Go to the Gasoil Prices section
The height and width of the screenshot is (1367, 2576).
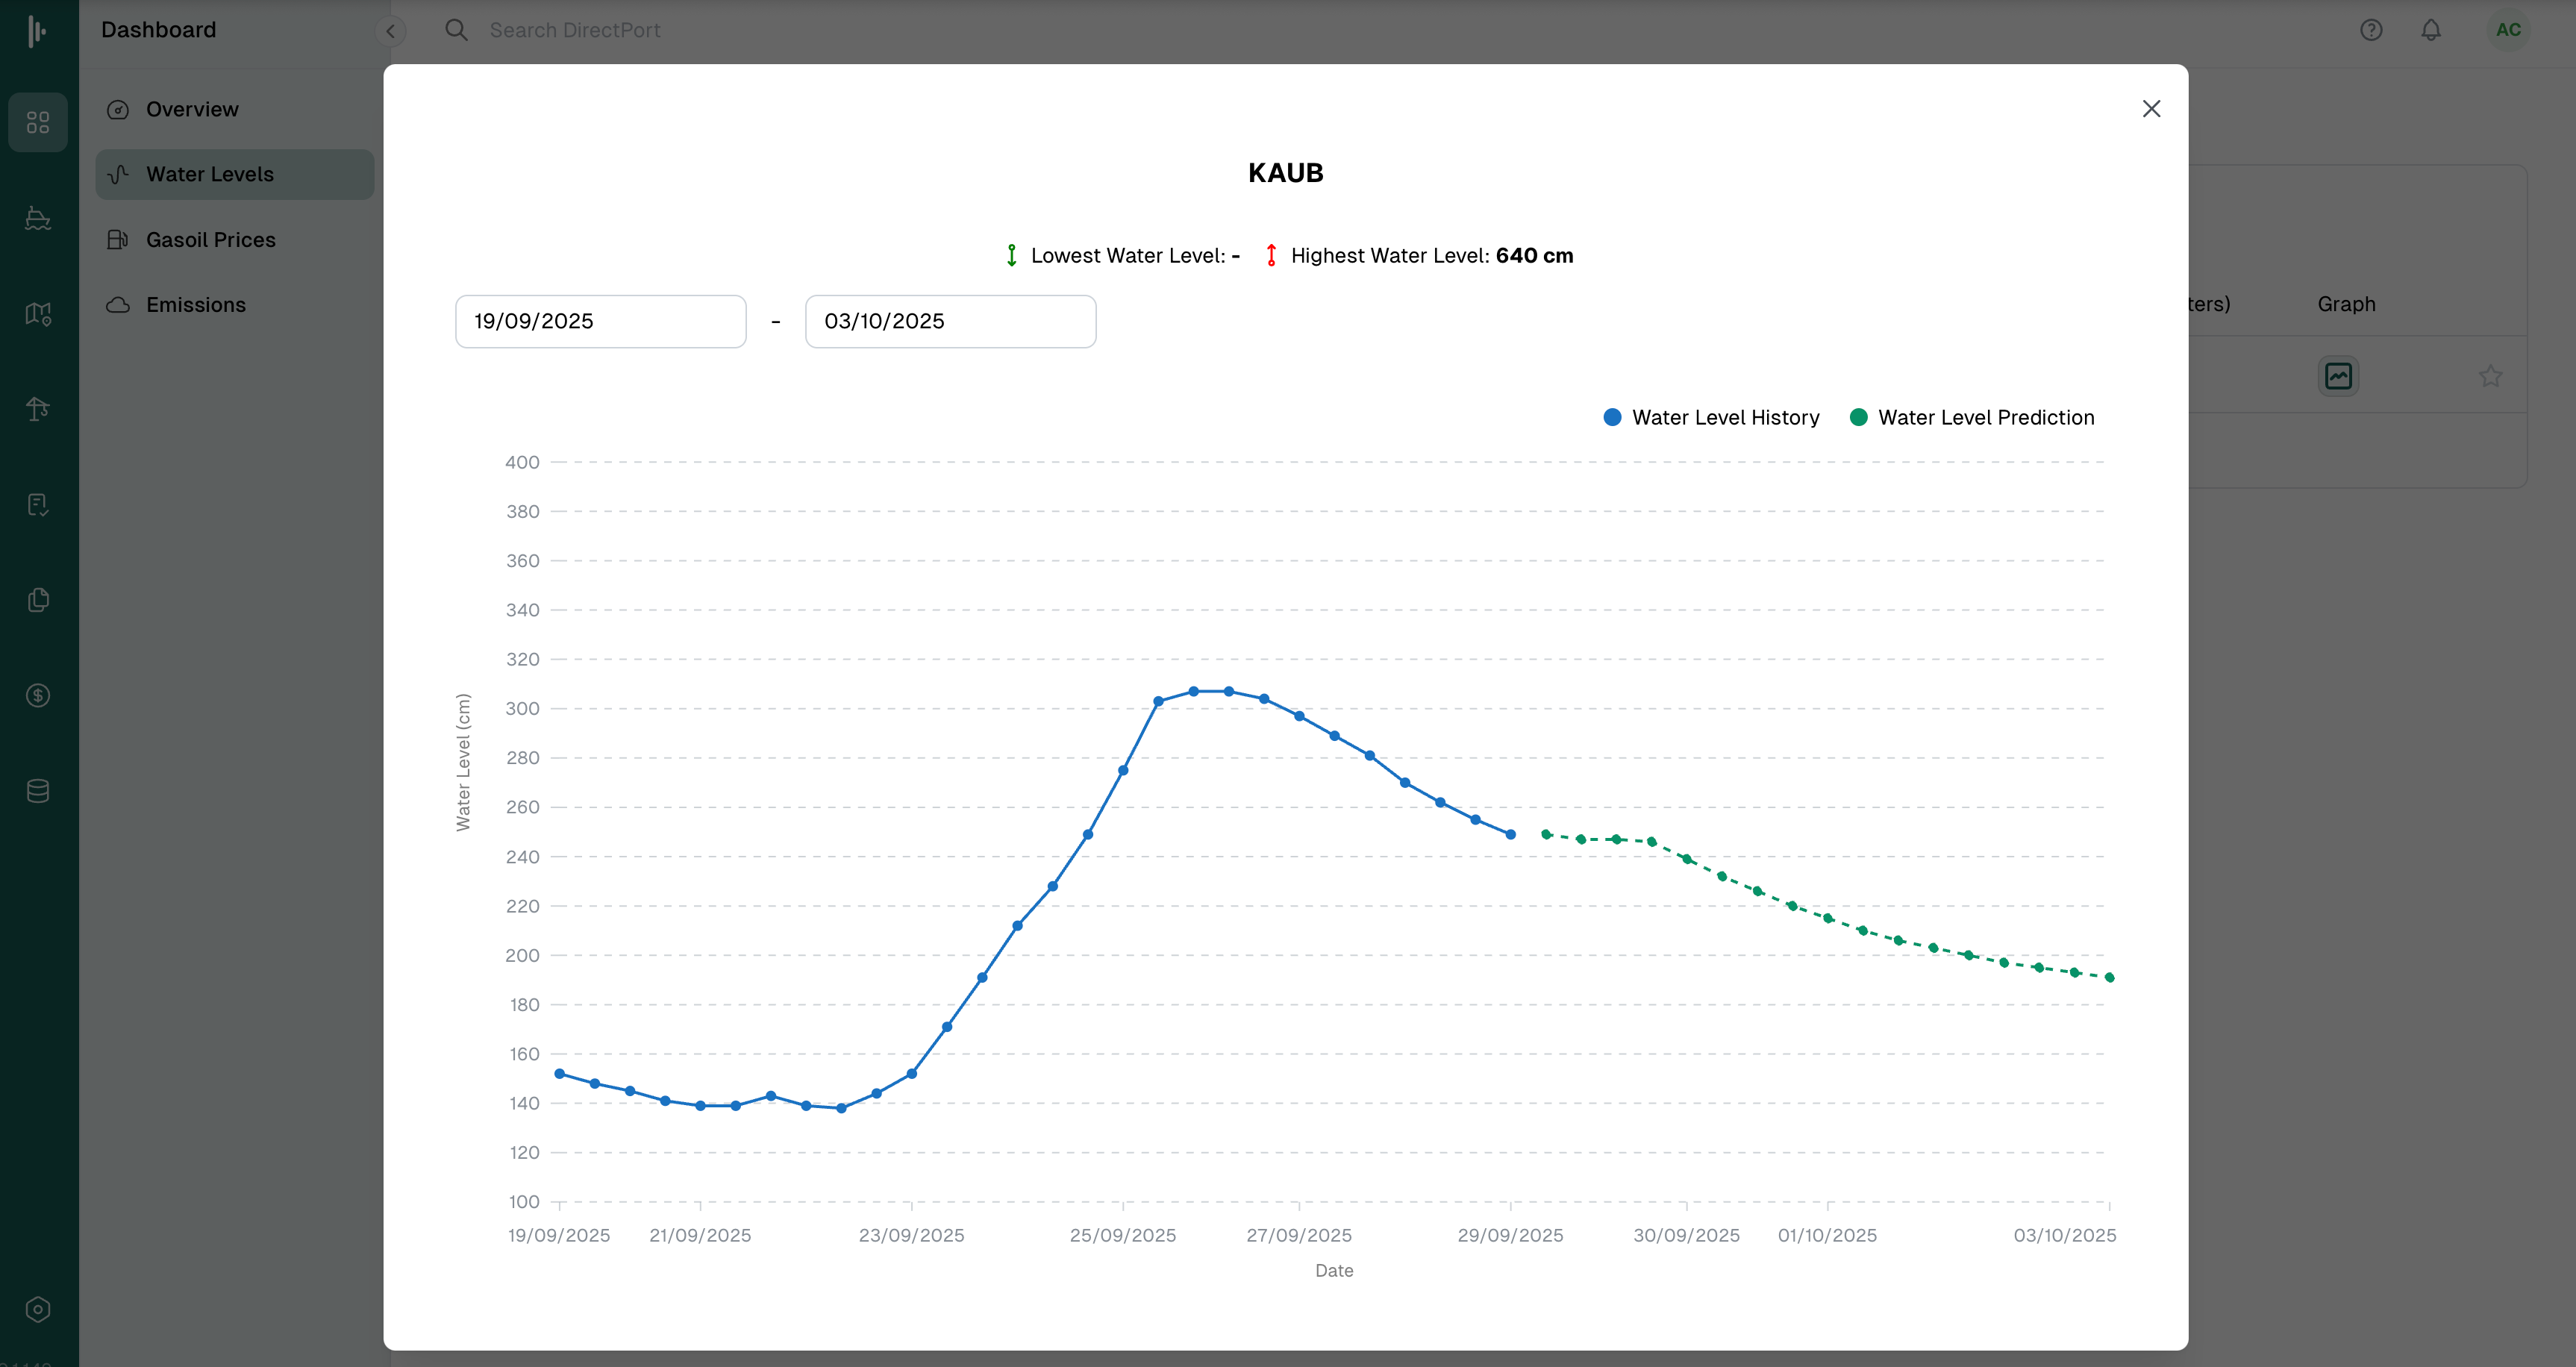(x=210, y=239)
